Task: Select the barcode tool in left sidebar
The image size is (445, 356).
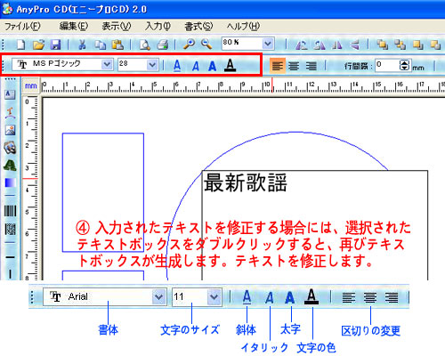Action: coord(10,211)
